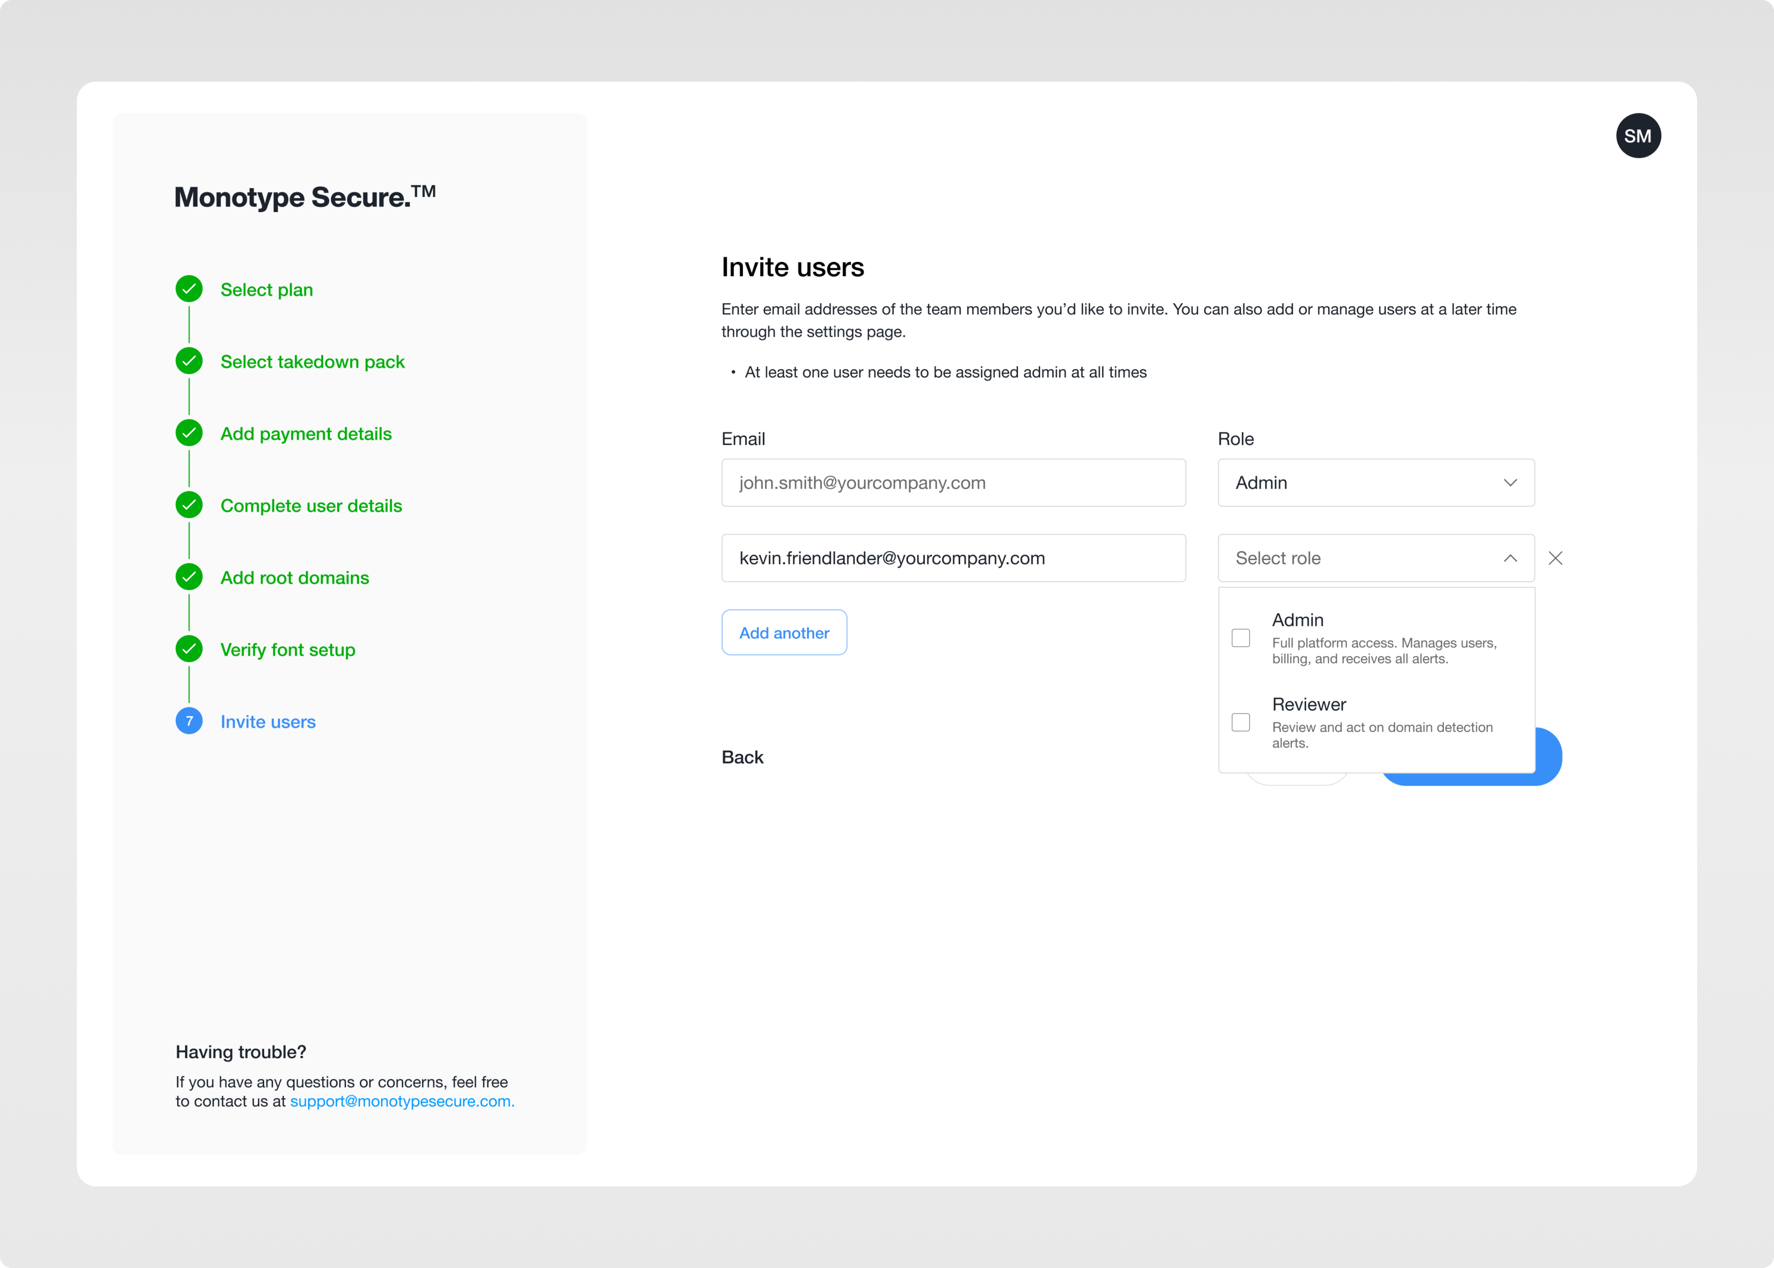Go to the Verify font setup step
The height and width of the screenshot is (1268, 1774).
288,650
